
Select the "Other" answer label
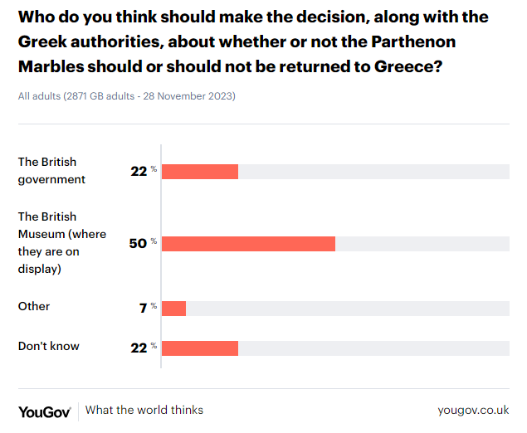tap(34, 307)
